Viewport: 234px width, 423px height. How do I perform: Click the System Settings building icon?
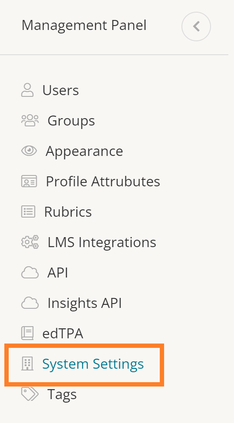click(27, 364)
